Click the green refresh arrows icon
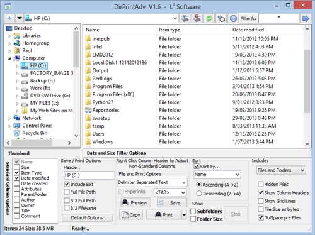The image size is (315, 235). (x=209, y=18)
